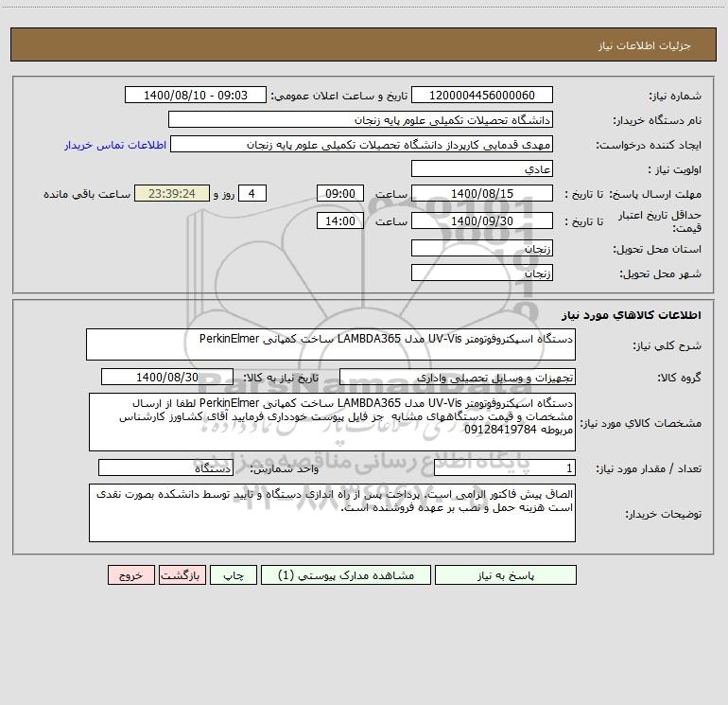Click the priority field 'عادی'
This screenshot has height=705, width=728.
[482, 168]
